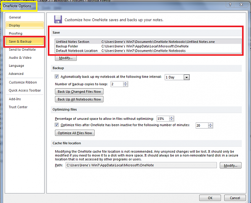Click Modify button under Save locations list
251x203 pixels.
tap(66, 58)
